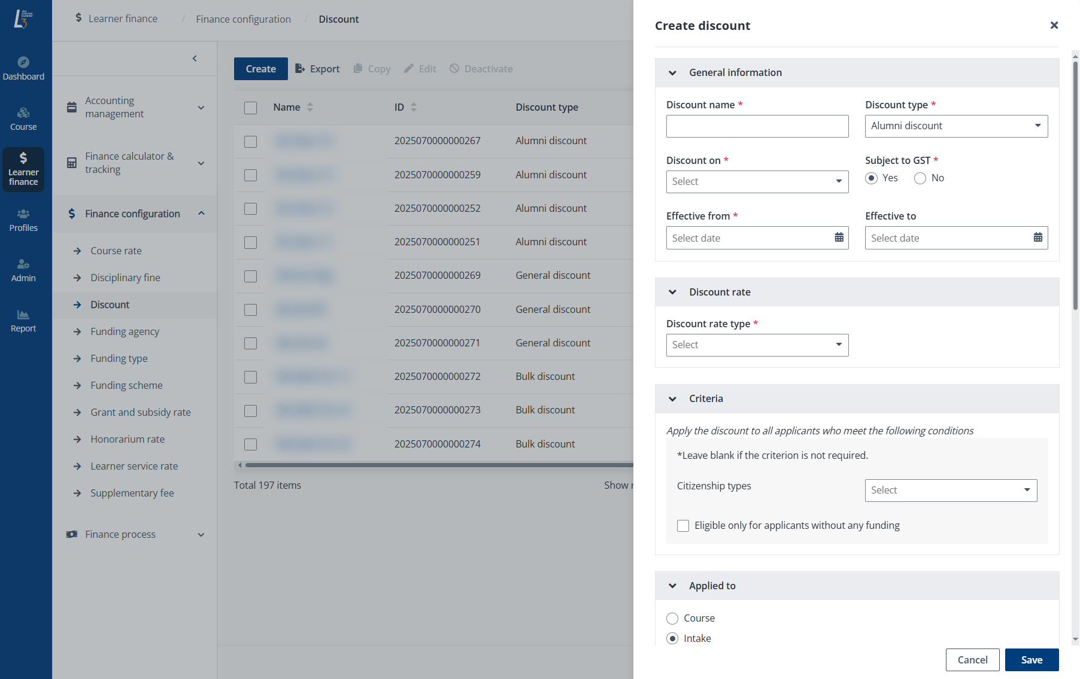Click the Save button
The image size is (1080, 679).
coord(1032,660)
